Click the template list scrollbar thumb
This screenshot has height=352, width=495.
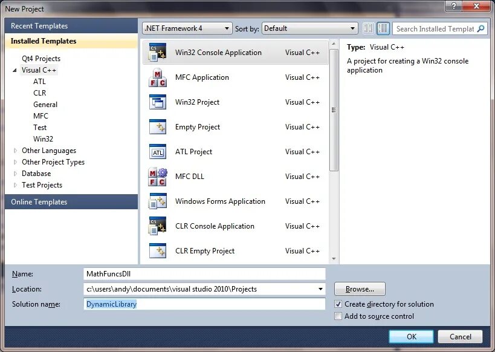tap(334, 110)
